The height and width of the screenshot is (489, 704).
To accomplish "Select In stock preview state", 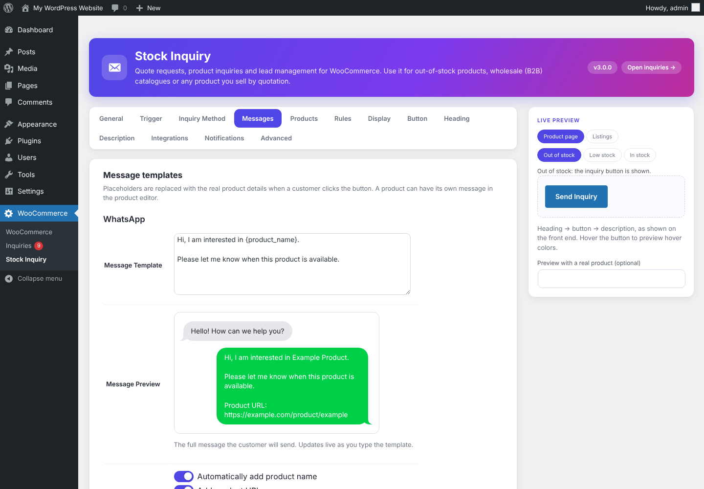I will click(x=639, y=155).
